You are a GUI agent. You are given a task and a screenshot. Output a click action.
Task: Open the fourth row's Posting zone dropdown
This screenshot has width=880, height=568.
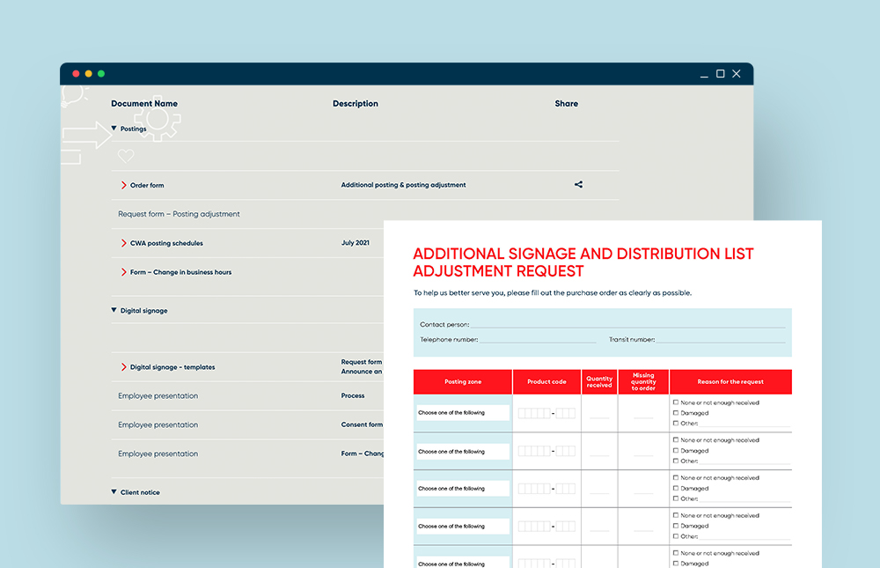(x=463, y=527)
